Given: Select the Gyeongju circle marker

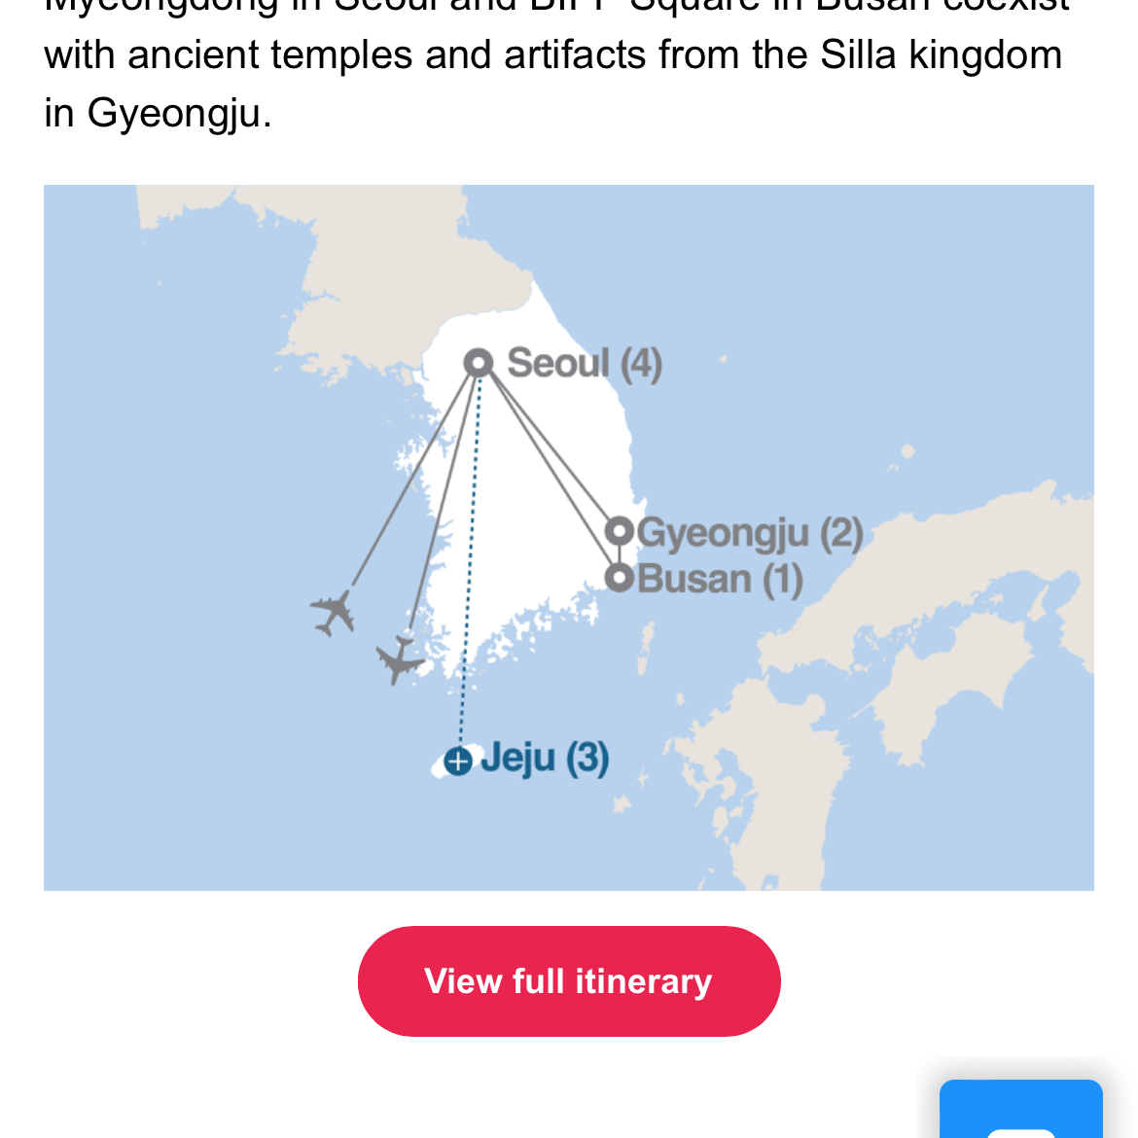Looking at the screenshot, I should coord(620,531).
